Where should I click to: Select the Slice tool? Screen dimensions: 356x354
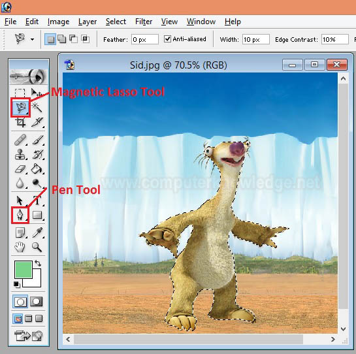37,122
